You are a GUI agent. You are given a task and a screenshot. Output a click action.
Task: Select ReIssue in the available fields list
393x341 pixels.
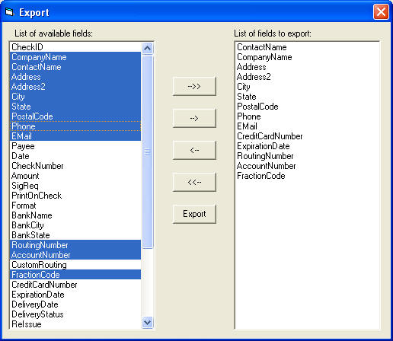pos(75,324)
